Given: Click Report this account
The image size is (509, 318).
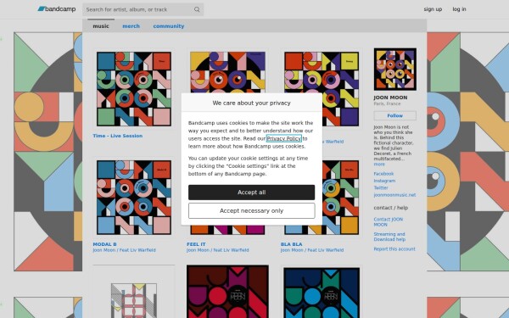Looking at the screenshot, I should 394,248.
